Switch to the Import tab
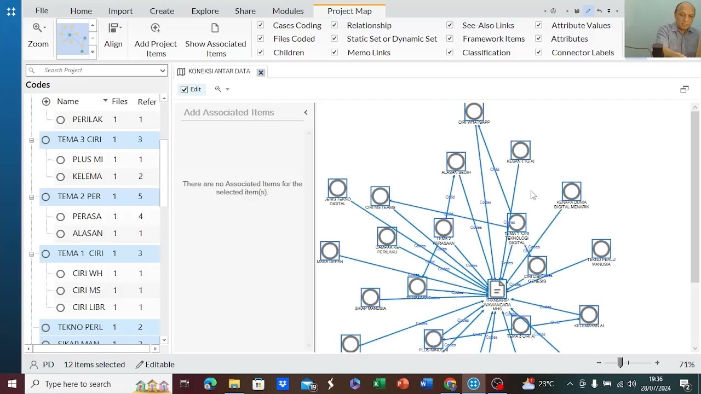 pos(120,11)
